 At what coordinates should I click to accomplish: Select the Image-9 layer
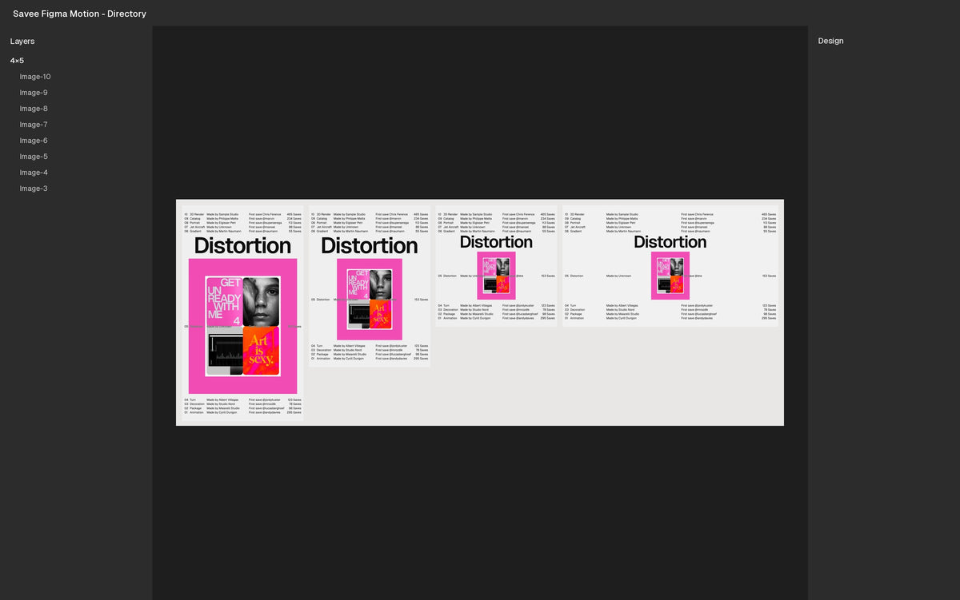tap(34, 93)
